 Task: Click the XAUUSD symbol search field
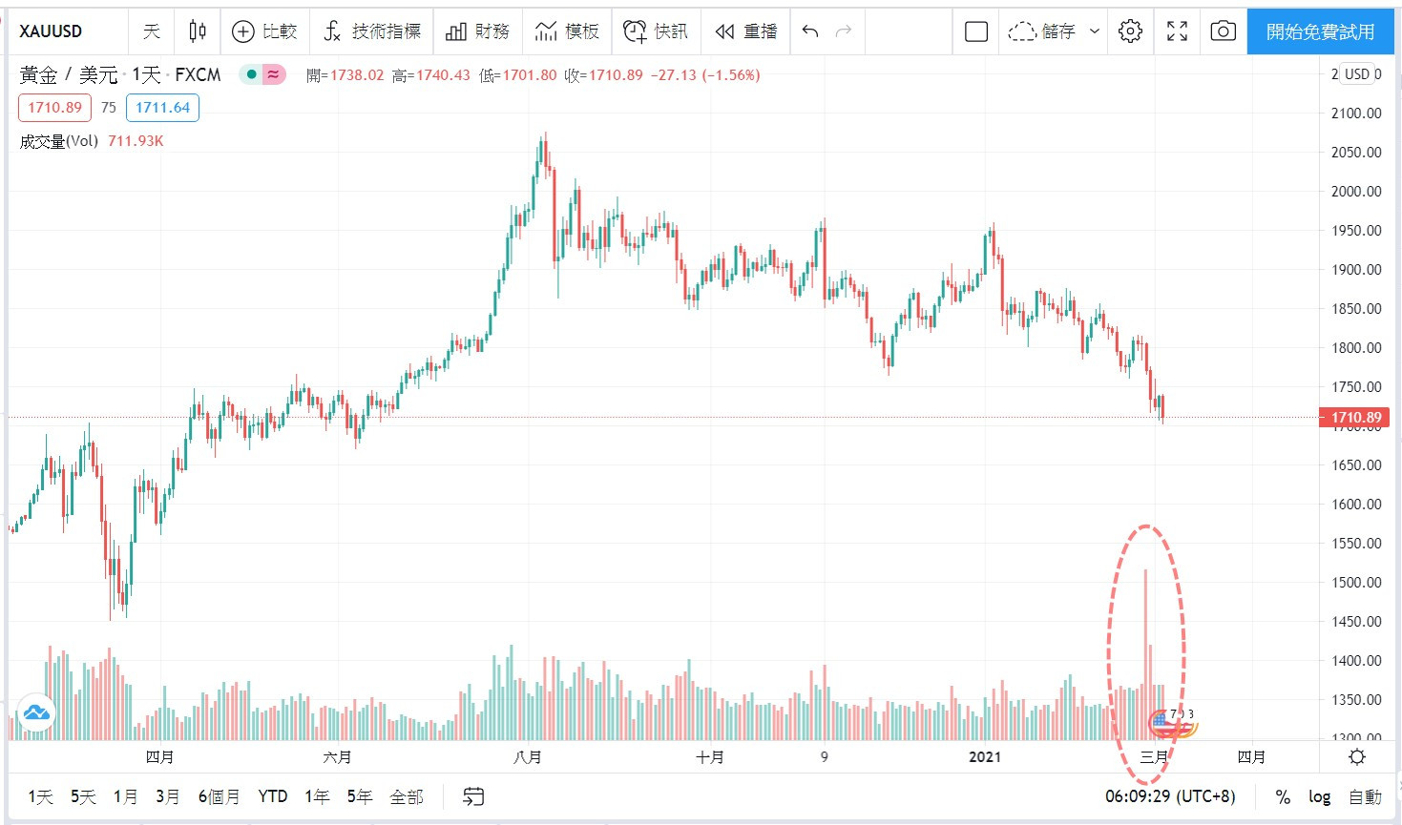pos(52,31)
